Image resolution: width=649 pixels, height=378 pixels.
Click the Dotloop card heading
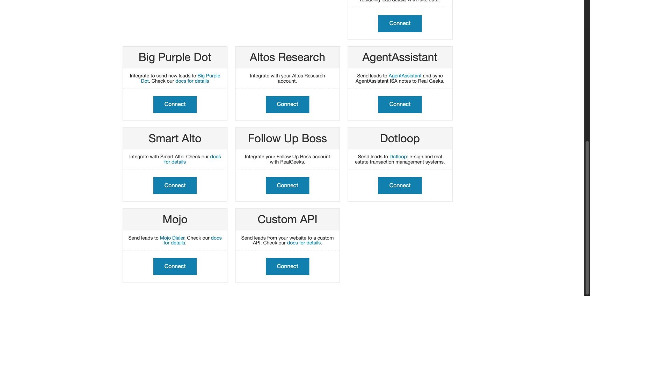[x=400, y=138]
